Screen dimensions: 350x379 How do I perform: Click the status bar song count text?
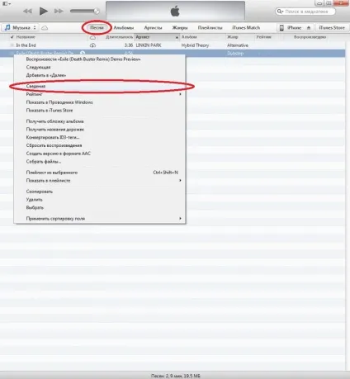(x=175, y=376)
